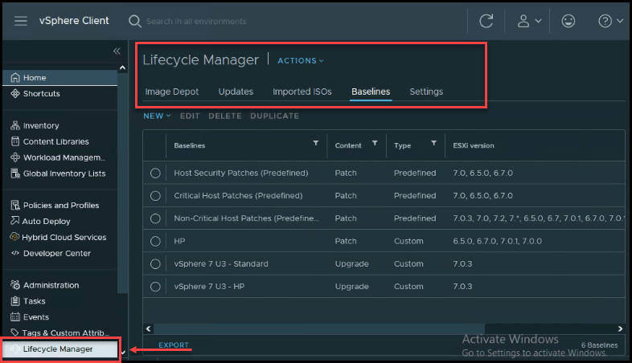Click the Hybrid Cloud Services icon
The height and width of the screenshot is (363, 632).
click(x=15, y=237)
